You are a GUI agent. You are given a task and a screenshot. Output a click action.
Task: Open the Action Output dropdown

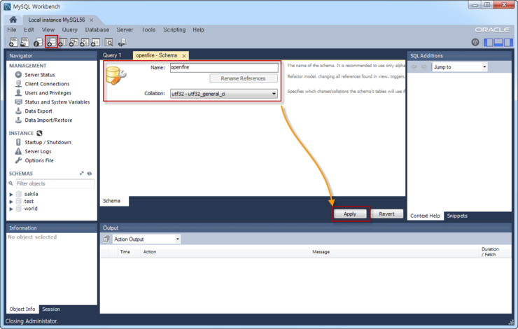(147, 239)
